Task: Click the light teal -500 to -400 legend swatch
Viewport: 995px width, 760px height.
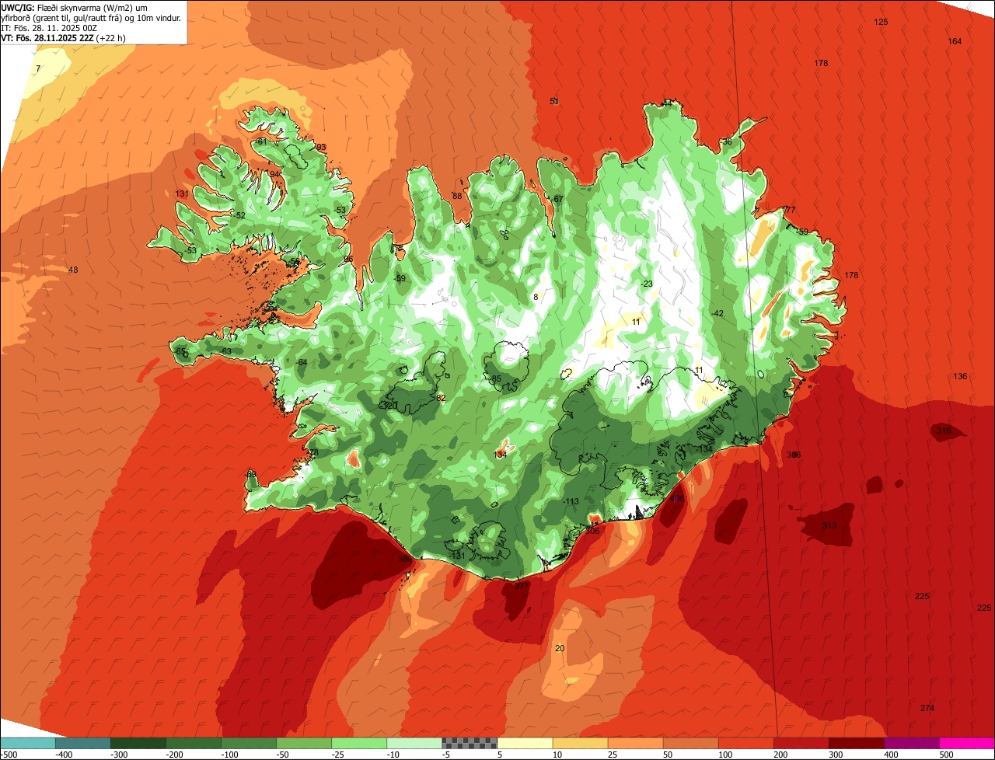Action: (28, 743)
